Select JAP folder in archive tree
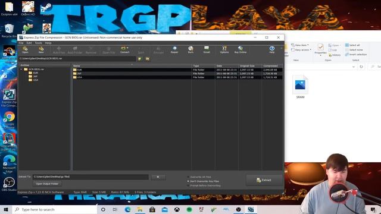381x214 pixels. [x=33, y=76]
